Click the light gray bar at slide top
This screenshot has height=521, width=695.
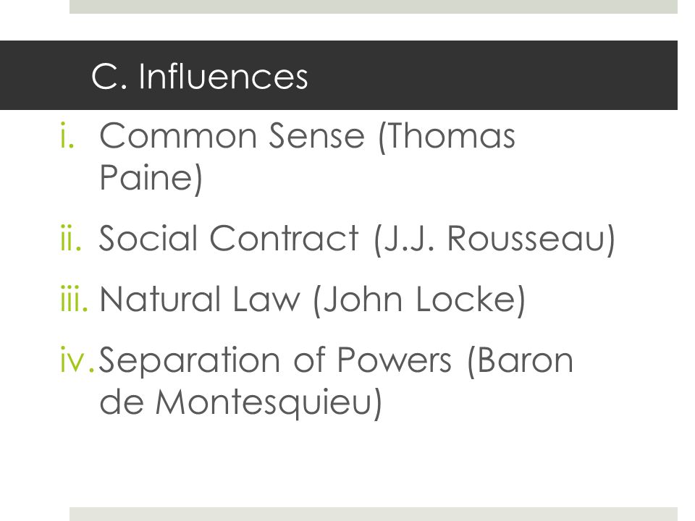pos(374,7)
